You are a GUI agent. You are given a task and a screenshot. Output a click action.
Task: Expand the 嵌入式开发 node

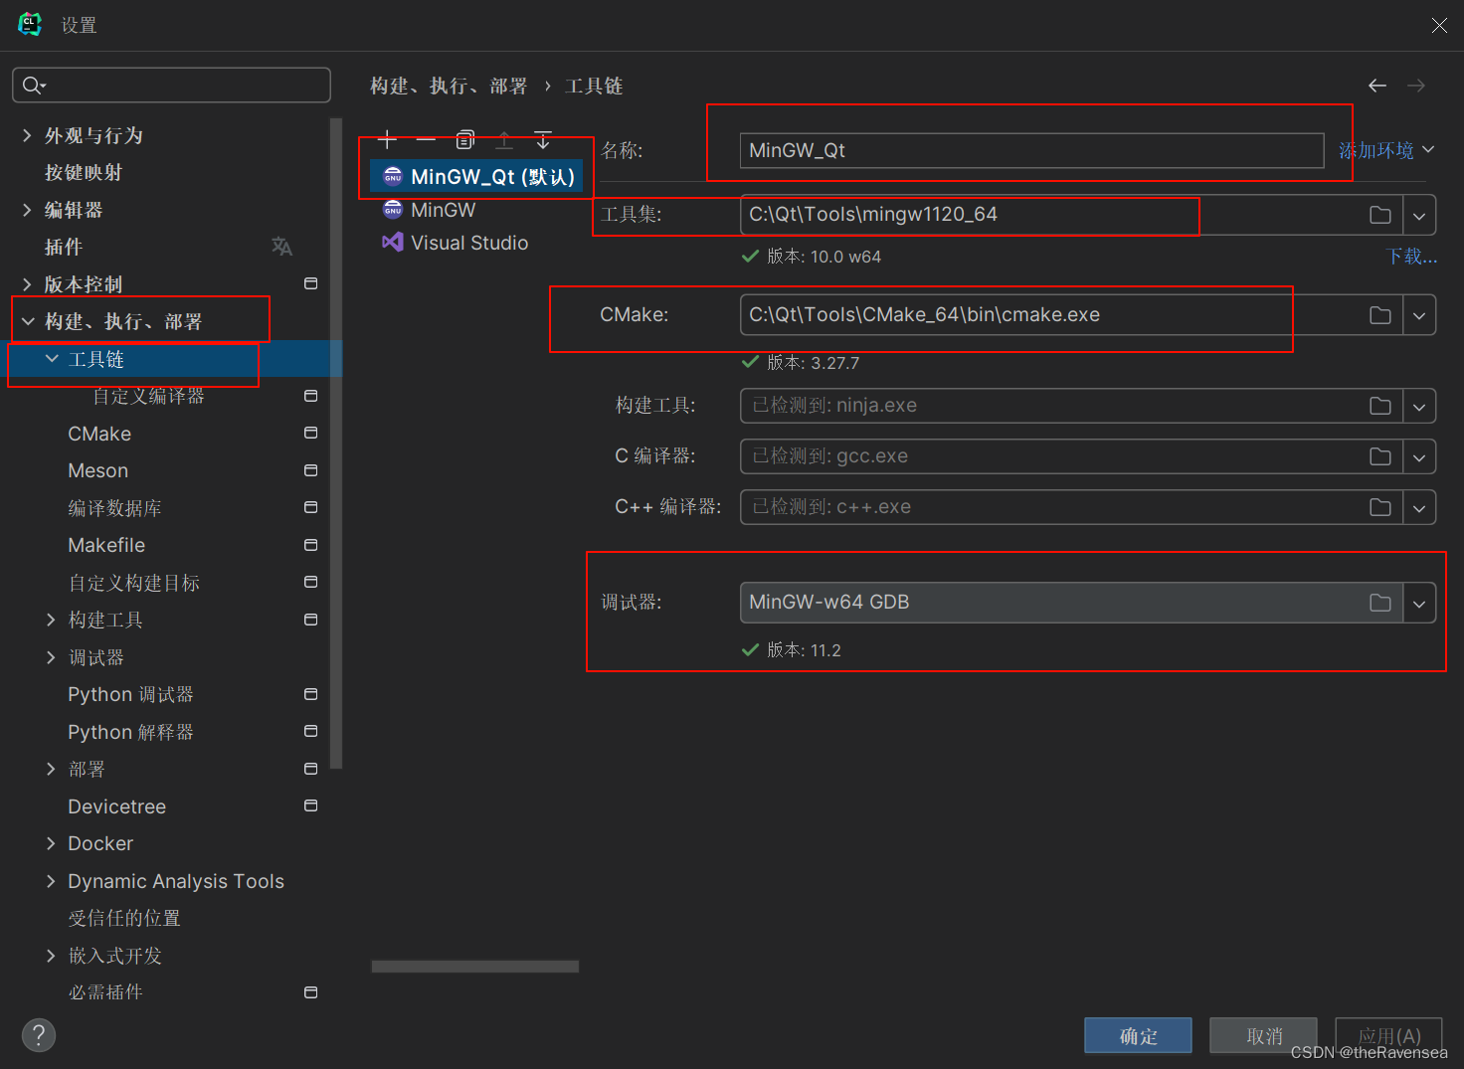pyautogui.click(x=51, y=956)
